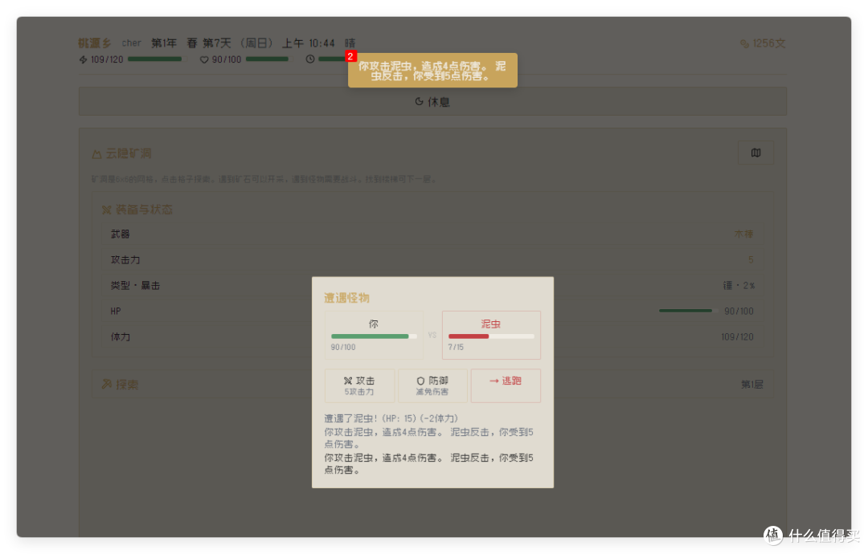Click the 上午 10:44 time display
868x554 pixels.
click(x=309, y=43)
